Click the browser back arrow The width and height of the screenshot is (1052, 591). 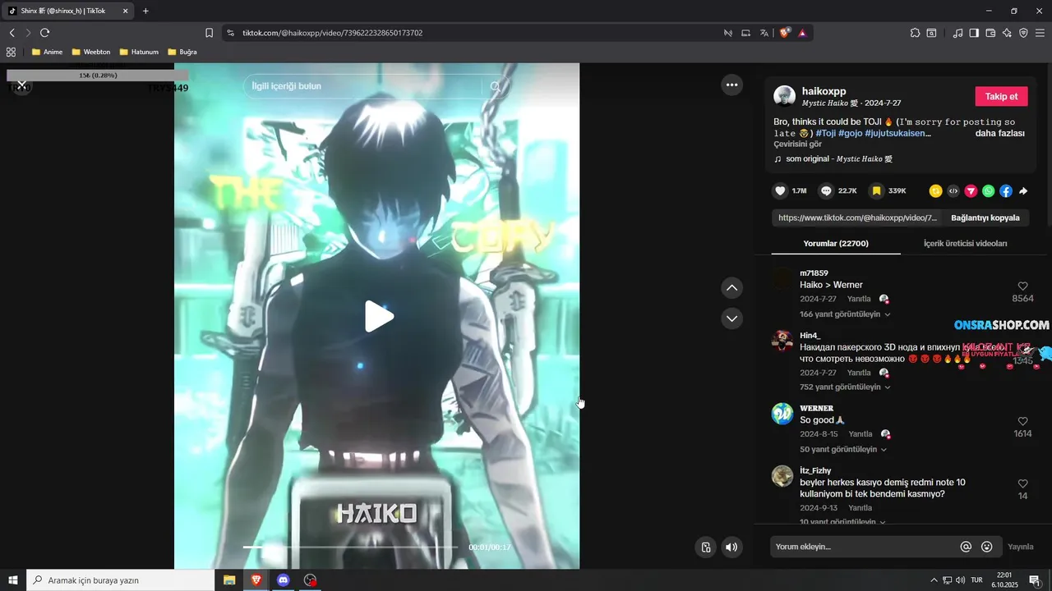coord(12,33)
